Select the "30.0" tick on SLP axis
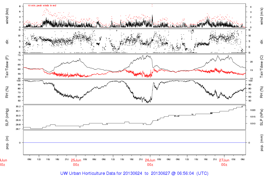 tap(18, 115)
